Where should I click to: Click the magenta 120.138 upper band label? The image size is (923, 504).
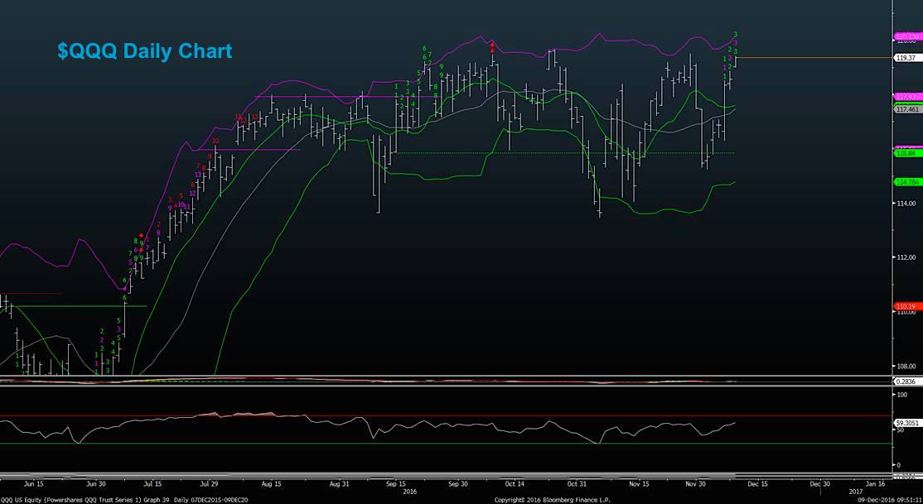(x=908, y=36)
